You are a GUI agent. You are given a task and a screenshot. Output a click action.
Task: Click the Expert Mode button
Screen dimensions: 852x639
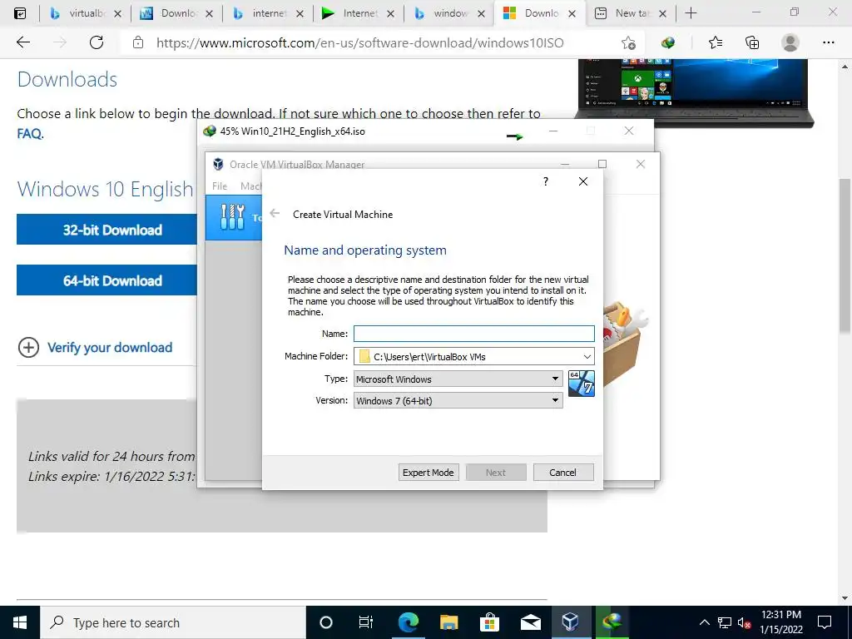click(428, 473)
